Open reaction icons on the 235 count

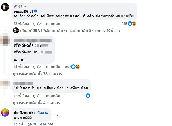tap(132, 24)
